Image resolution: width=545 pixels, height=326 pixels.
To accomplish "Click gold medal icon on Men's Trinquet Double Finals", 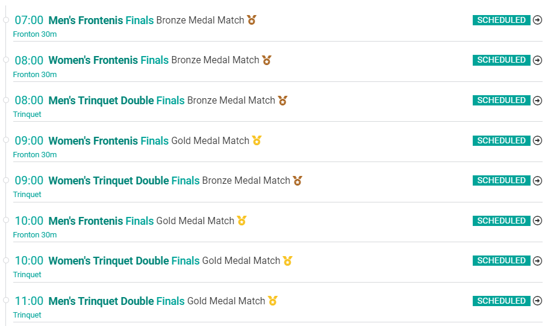I will [x=273, y=301].
